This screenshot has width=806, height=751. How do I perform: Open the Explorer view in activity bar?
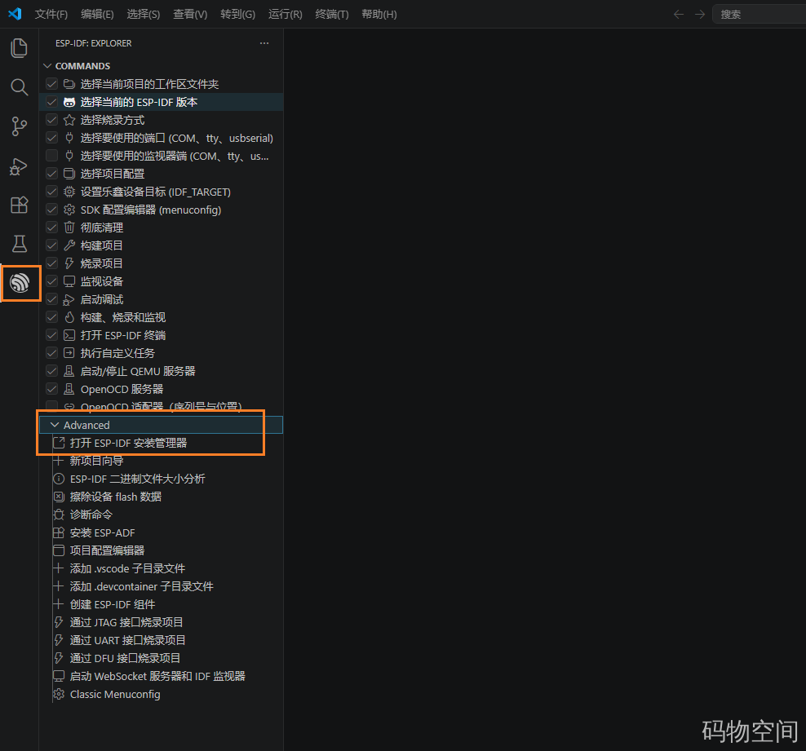[19, 48]
